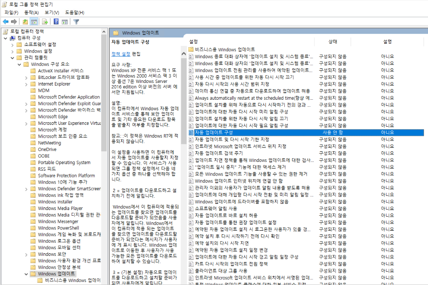428x285 pixels.
Task: Click the folder icon next to 'NetMeeting'
Action: pos(33,143)
